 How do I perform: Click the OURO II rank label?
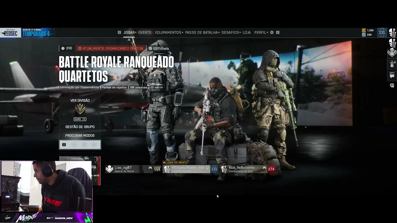tap(80, 119)
